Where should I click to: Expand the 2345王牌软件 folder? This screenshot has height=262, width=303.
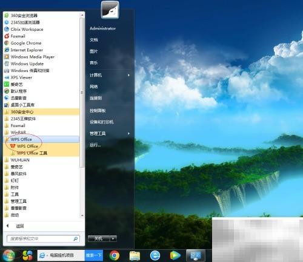(x=41, y=119)
